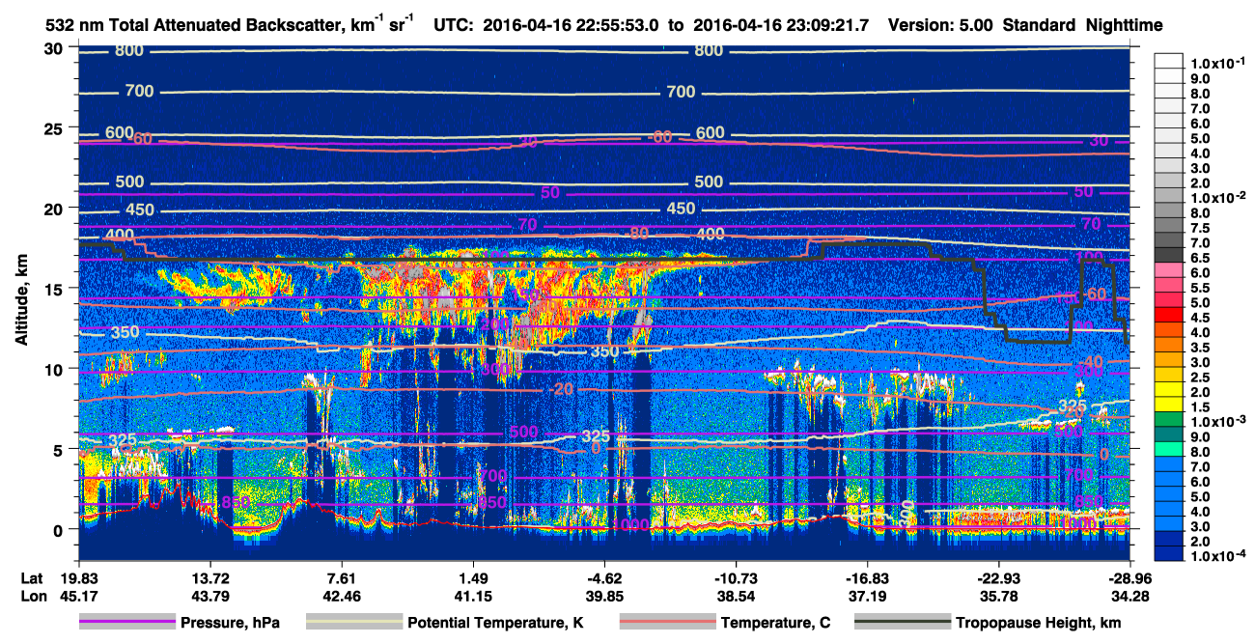Click longitude value '34.28'
1255x644 pixels.
click(x=1130, y=597)
